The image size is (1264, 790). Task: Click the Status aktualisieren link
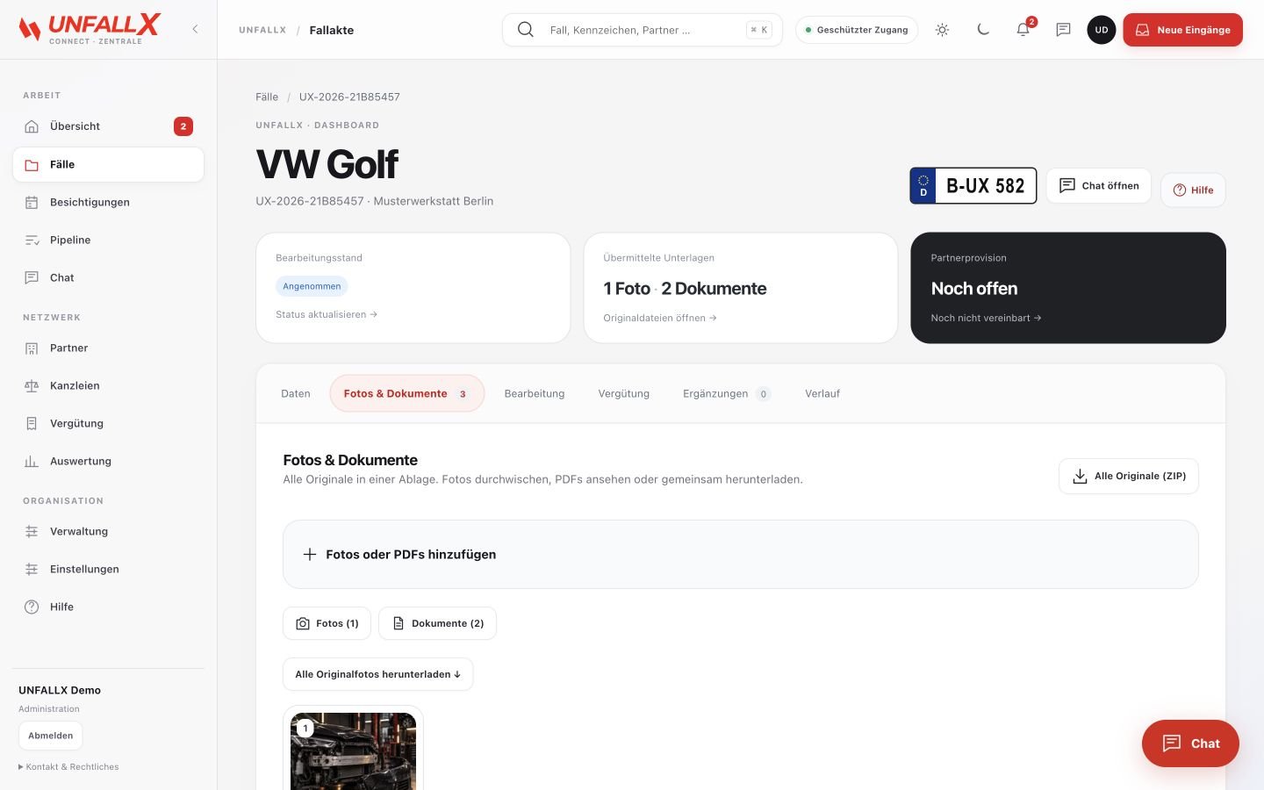(327, 314)
